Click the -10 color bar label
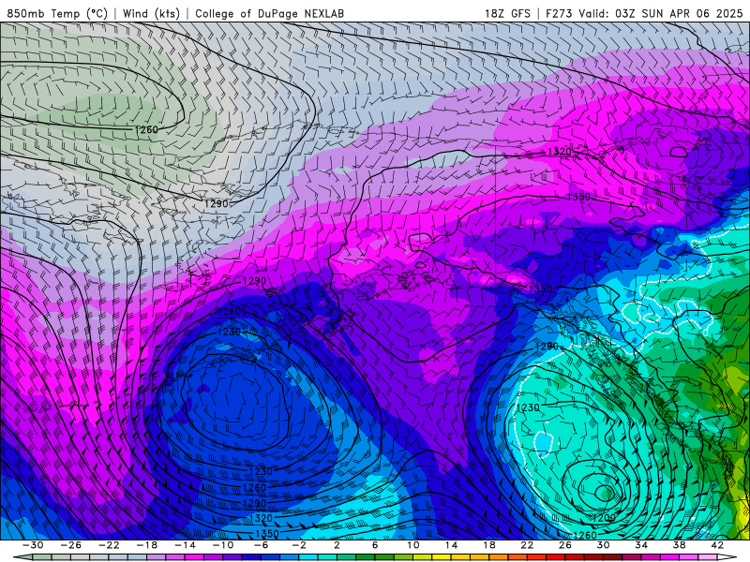 point(223,545)
